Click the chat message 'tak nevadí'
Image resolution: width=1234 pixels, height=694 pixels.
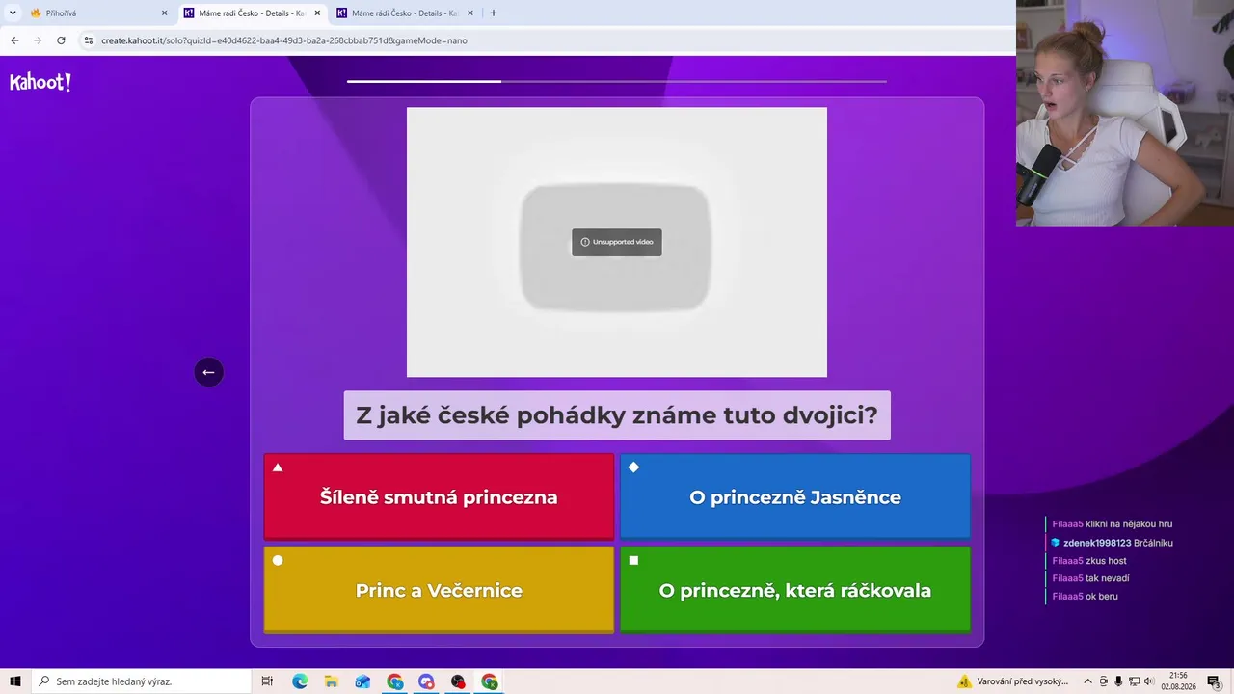pyautogui.click(x=1108, y=578)
